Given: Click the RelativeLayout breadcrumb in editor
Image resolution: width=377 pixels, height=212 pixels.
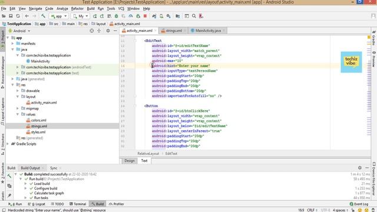Looking at the screenshot, I should tap(148, 153).
